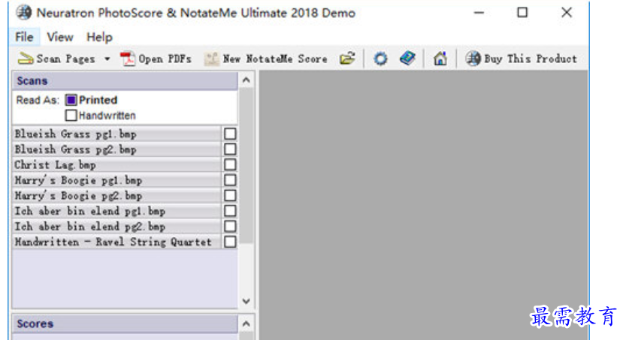Tick checkbox for Blueish Grass pg1.bmp
623x340 pixels.
click(x=230, y=134)
